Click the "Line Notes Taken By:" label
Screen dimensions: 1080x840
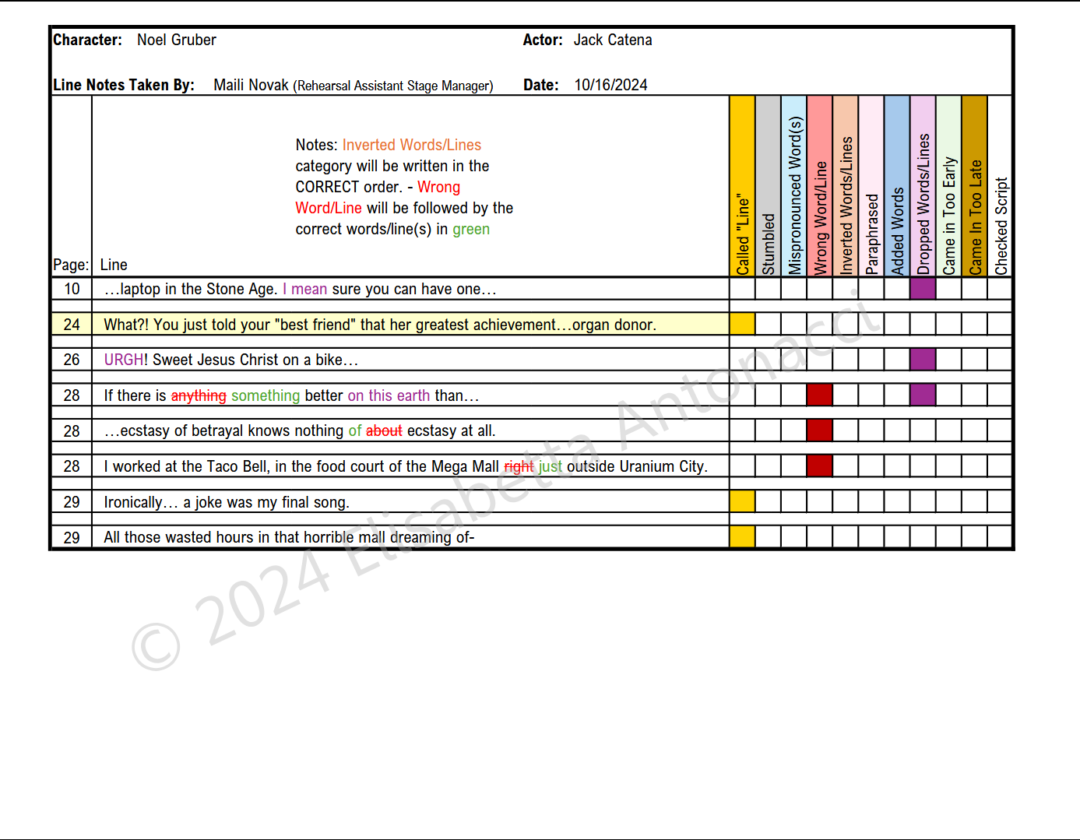[124, 85]
